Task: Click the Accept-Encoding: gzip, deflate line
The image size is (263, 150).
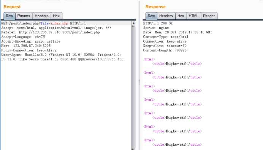Action: 31,41
